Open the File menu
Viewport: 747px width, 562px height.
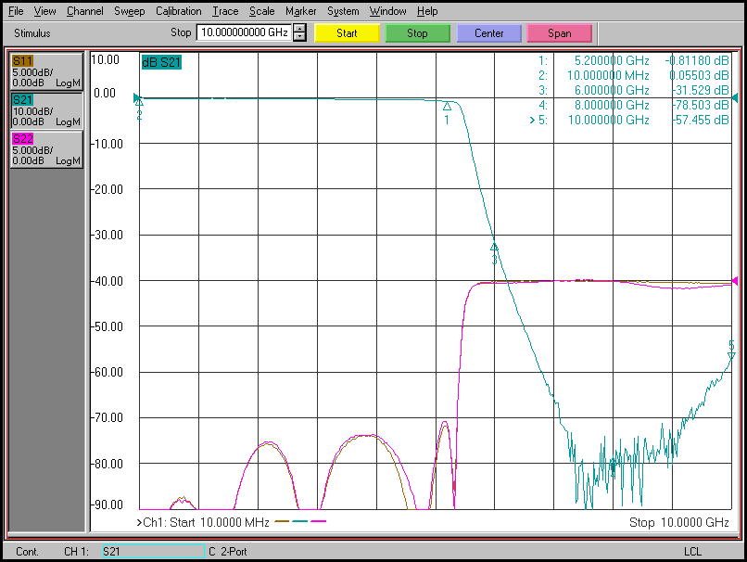[15, 11]
